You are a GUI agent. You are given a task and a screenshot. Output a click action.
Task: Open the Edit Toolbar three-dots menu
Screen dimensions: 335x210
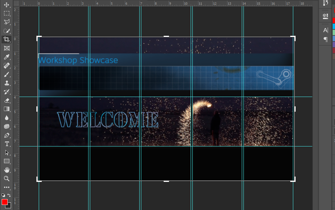7,187
